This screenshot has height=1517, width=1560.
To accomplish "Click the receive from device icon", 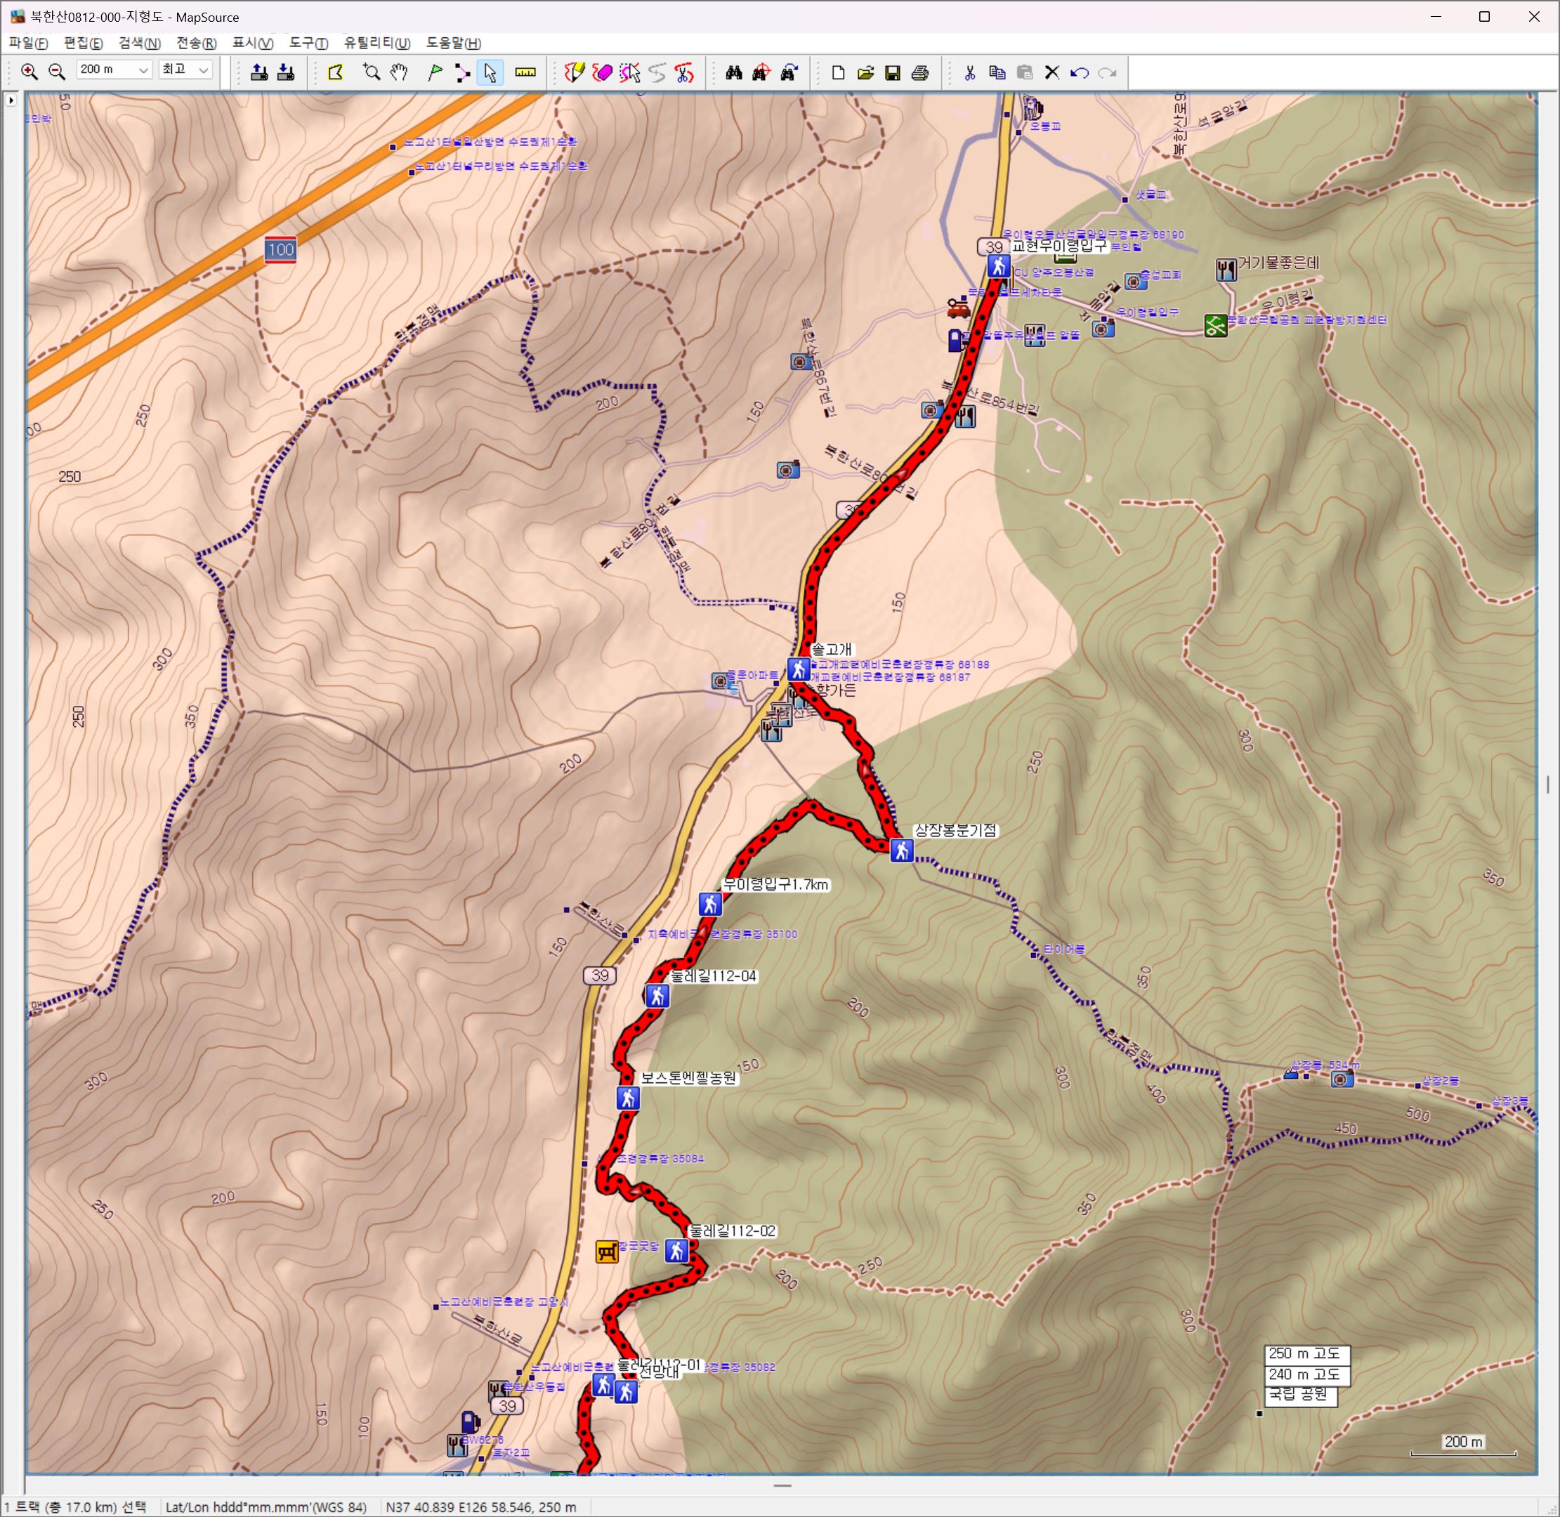I will [286, 72].
